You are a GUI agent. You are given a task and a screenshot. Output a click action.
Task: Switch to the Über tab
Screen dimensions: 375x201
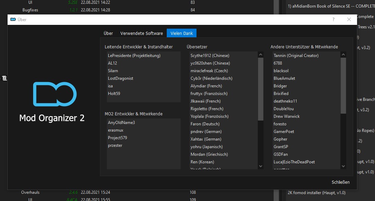coord(108,33)
